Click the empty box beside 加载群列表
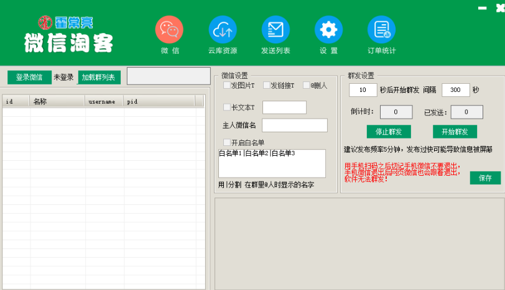The image size is (505, 290). click(x=169, y=76)
